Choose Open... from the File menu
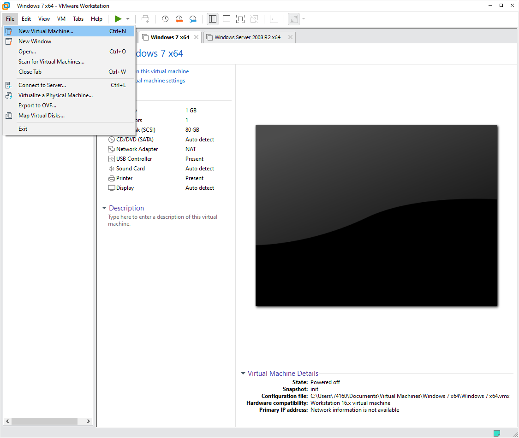This screenshot has height=438, width=519. coord(69,52)
